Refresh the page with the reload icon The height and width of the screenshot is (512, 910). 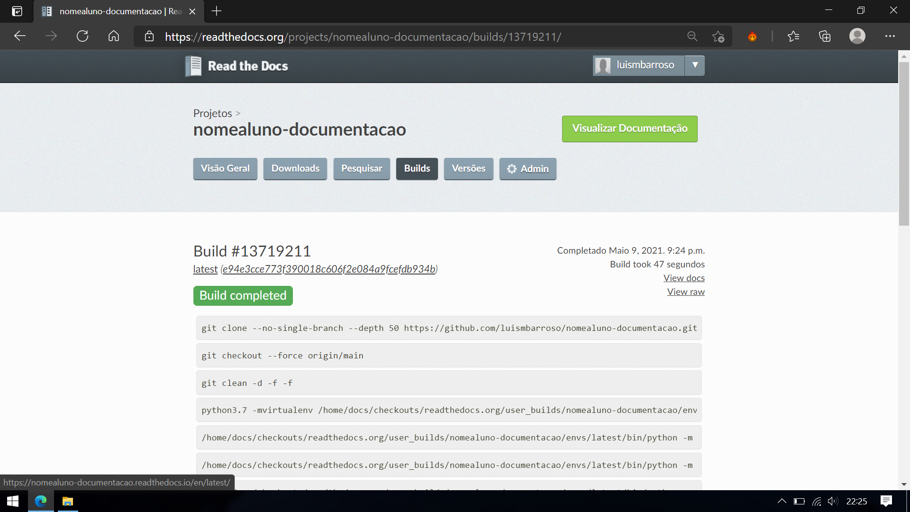point(82,36)
